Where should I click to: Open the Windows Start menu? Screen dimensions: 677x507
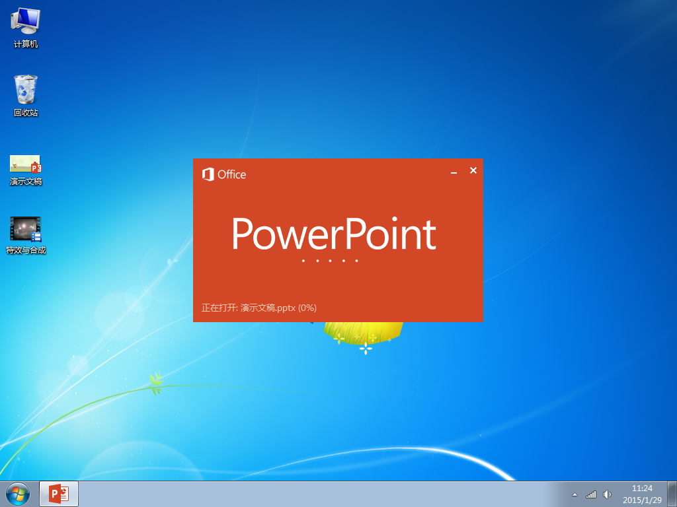tap(18, 494)
